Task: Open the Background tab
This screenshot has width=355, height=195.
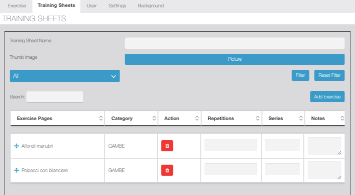Action: click(150, 6)
